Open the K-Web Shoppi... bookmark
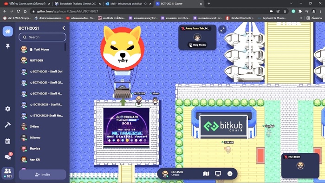Image resolution: width=325 pixels, height=183 pixels. click(17, 18)
